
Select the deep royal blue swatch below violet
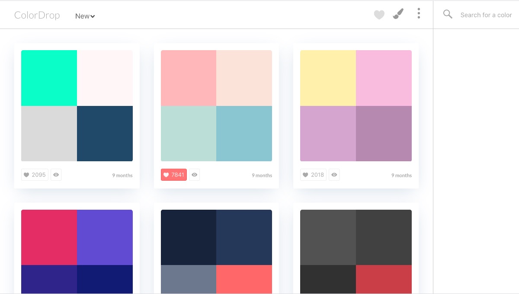coord(105,279)
